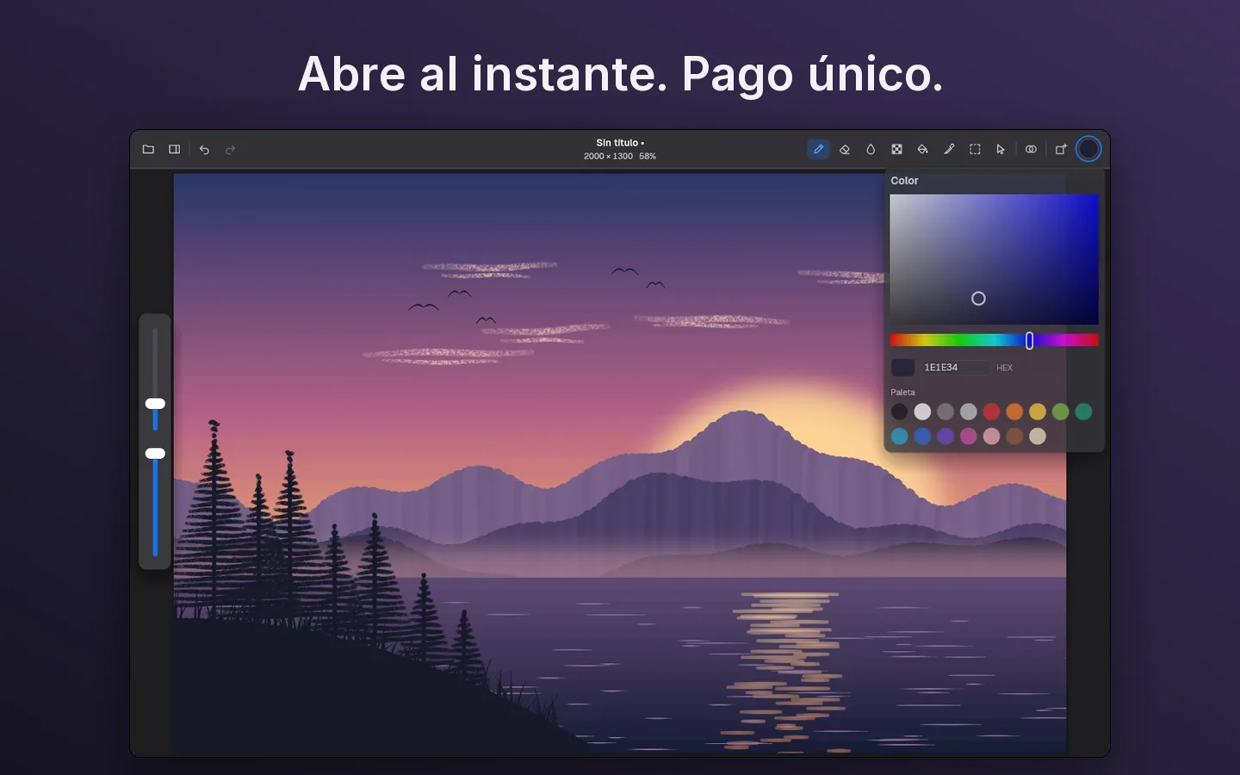Select the Eraser tool

click(x=845, y=149)
